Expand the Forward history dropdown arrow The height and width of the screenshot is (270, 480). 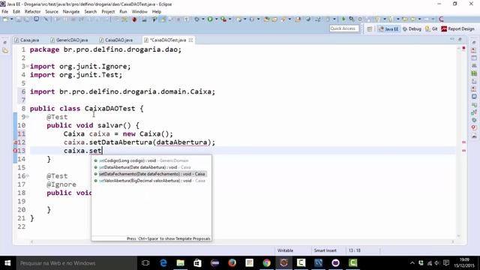[433, 19]
